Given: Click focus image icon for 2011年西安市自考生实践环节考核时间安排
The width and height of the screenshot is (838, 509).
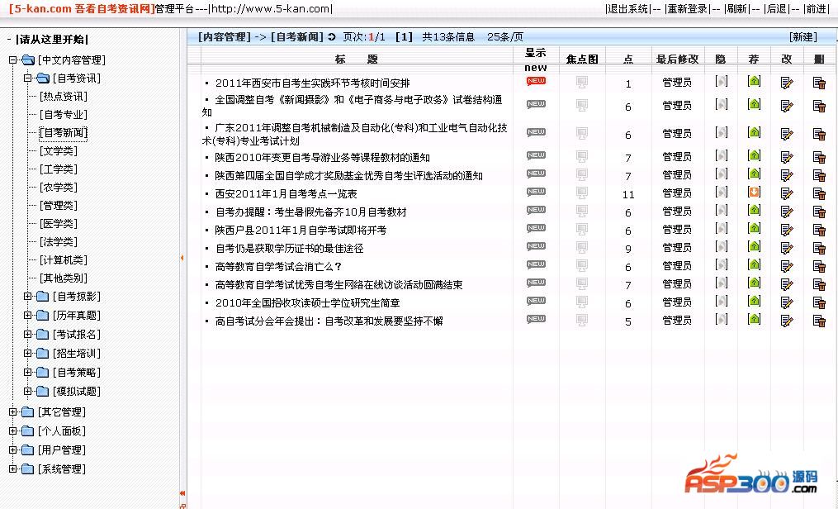Looking at the screenshot, I should pyautogui.click(x=582, y=83).
